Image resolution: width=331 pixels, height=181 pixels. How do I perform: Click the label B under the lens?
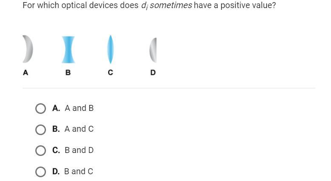[68, 73]
